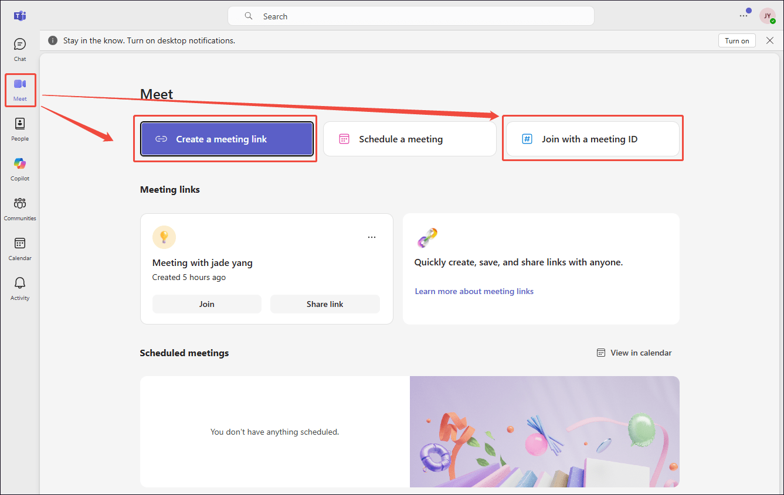This screenshot has width=784, height=495.
Task: Turn on desktop notifications
Action: click(737, 40)
